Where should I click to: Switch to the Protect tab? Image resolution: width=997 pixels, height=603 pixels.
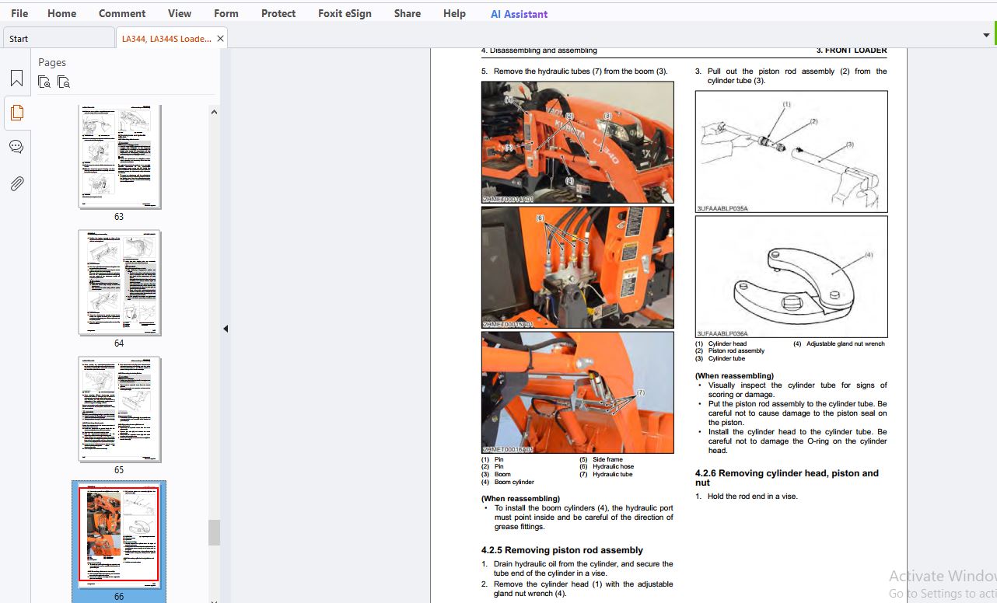point(278,13)
